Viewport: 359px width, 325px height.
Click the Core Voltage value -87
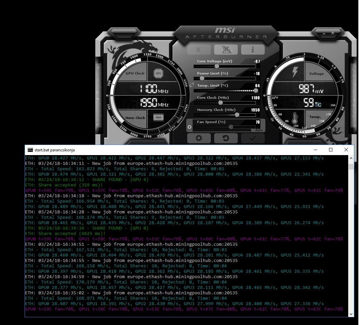point(257,61)
